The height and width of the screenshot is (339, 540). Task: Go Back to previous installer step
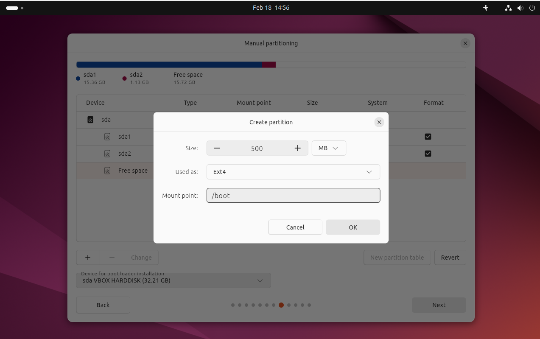(103, 305)
